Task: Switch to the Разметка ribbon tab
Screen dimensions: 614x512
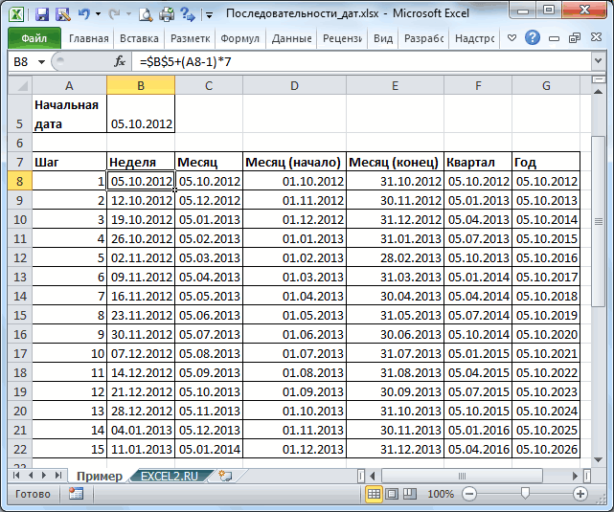Action: pos(191,38)
